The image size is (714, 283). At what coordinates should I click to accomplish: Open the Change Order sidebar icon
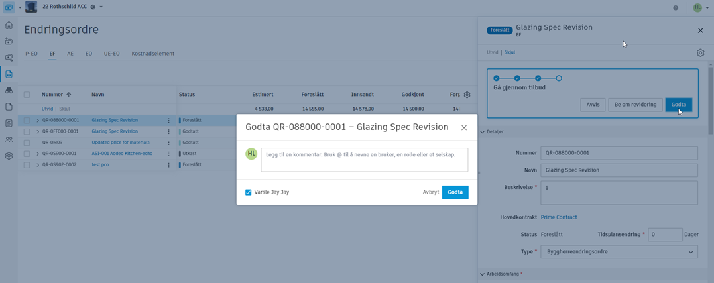click(9, 74)
